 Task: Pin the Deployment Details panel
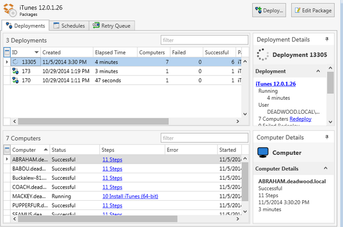(327, 39)
